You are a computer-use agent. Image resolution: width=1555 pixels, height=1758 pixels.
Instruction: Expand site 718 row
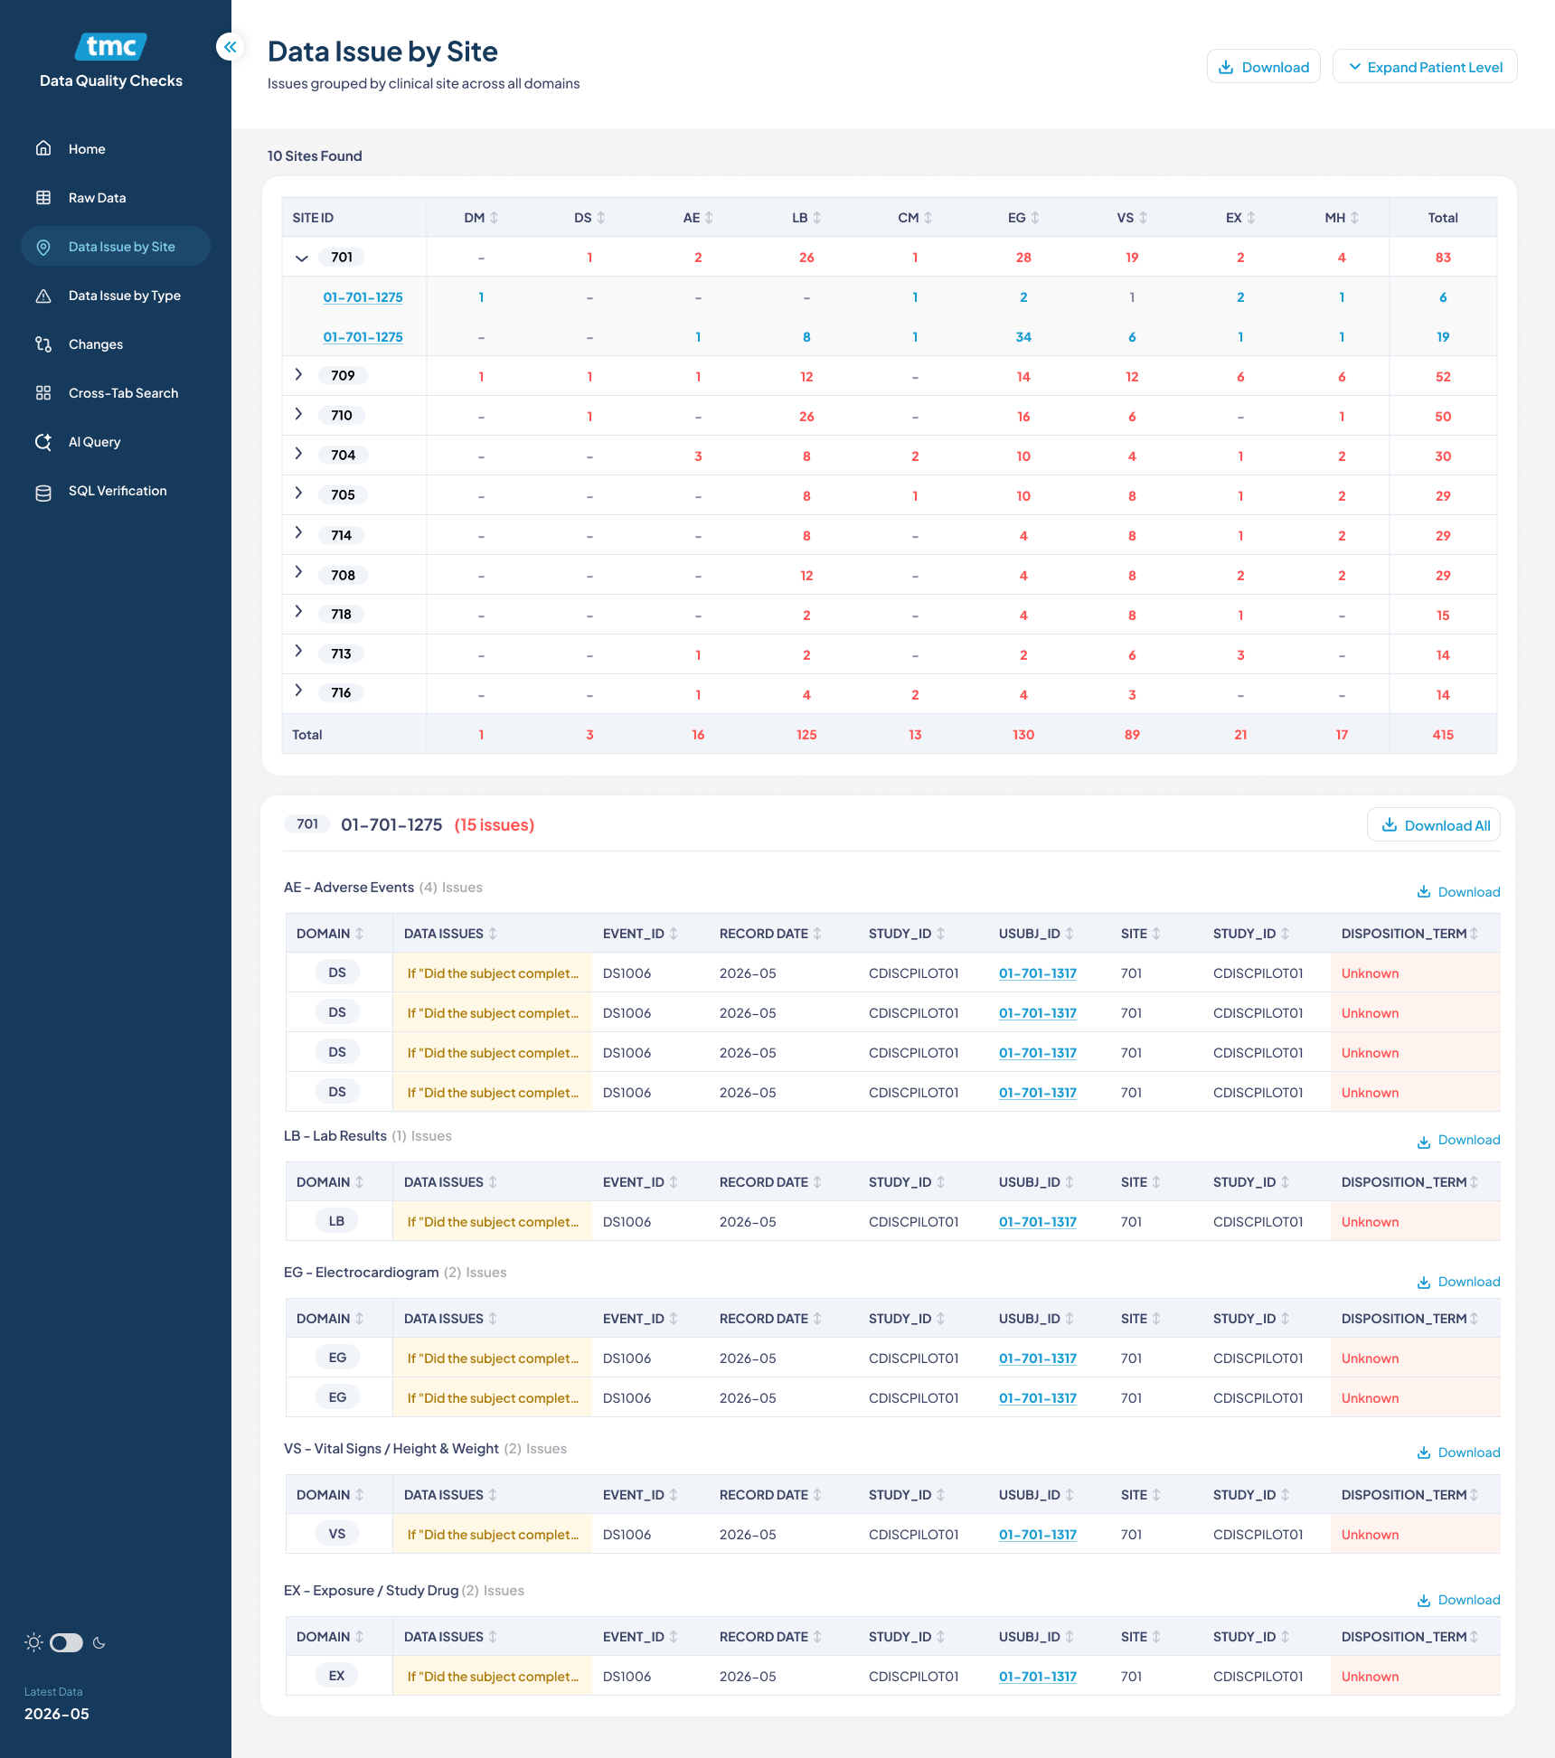tap(298, 613)
